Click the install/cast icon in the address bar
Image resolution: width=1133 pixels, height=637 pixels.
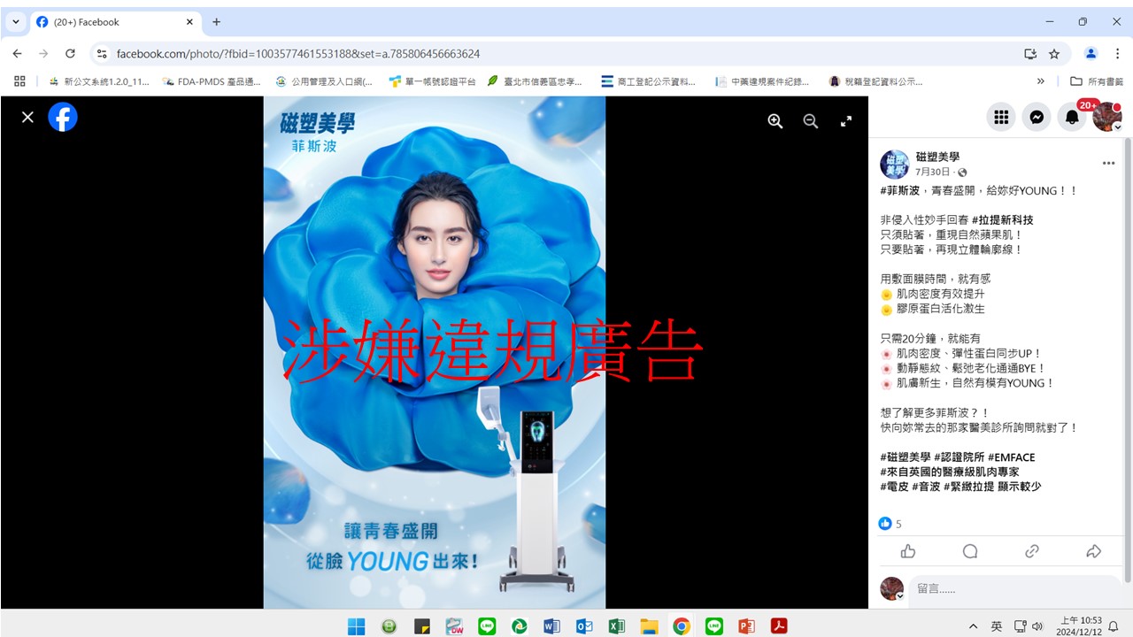click(1030, 54)
